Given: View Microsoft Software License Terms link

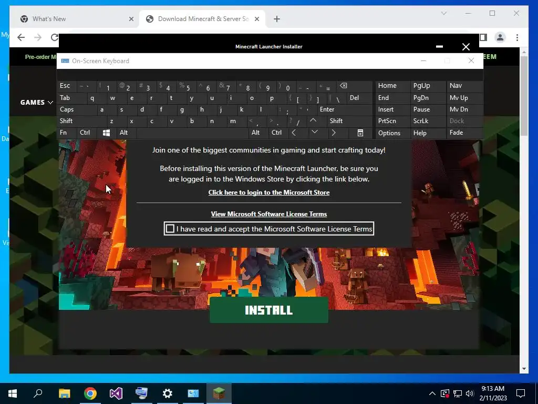Looking at the screenshot, I should pos(268,214).
